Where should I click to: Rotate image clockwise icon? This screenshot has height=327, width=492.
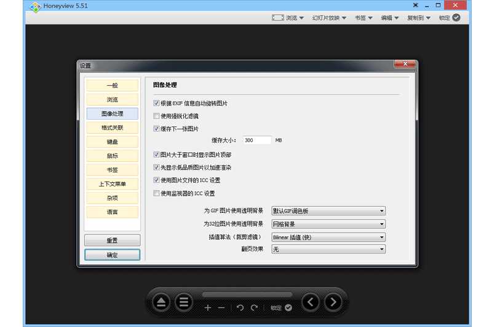[254, 308]
